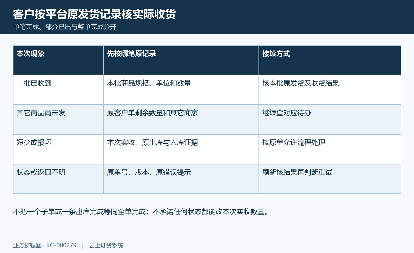This screenshot has width=414, height=253.
Task: Click the footer text 业务逻辑图 · KC-000279
Action: (x=45, y=245)
